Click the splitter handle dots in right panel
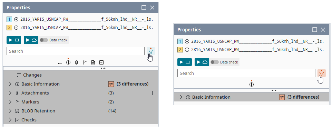 [x=274, y=90]
